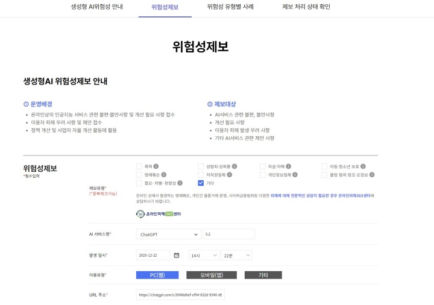434x305 pixels.
Task: Check the 개인정보침해 checkbox
Action: (x=263, y=175)
